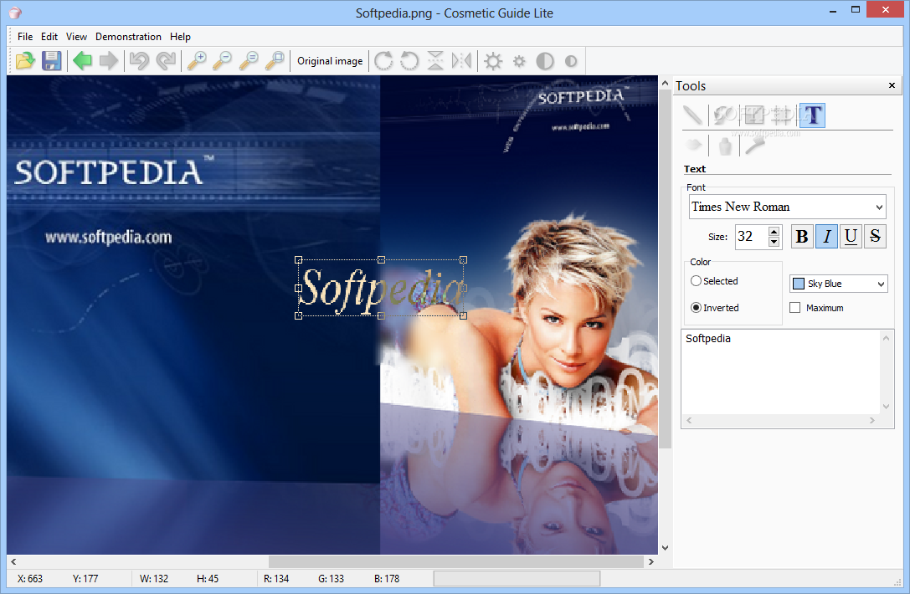Open the View menu

point(76,37)
